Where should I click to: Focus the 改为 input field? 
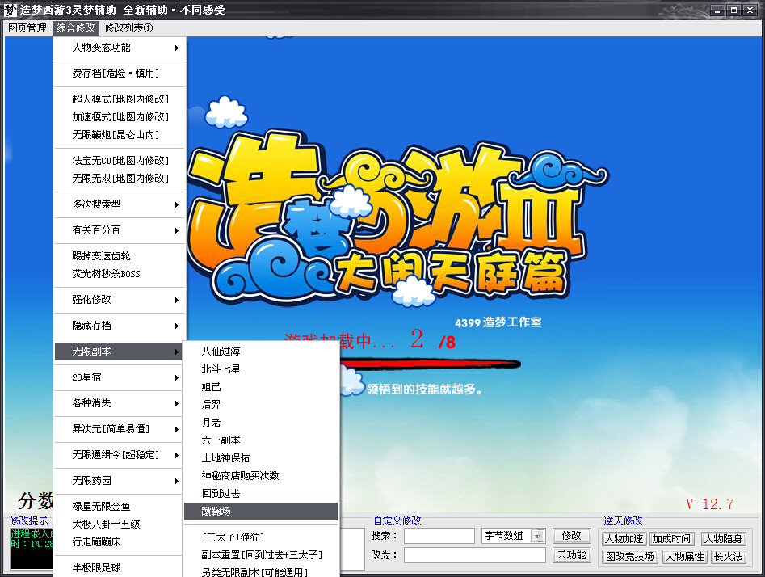(475, 555)
